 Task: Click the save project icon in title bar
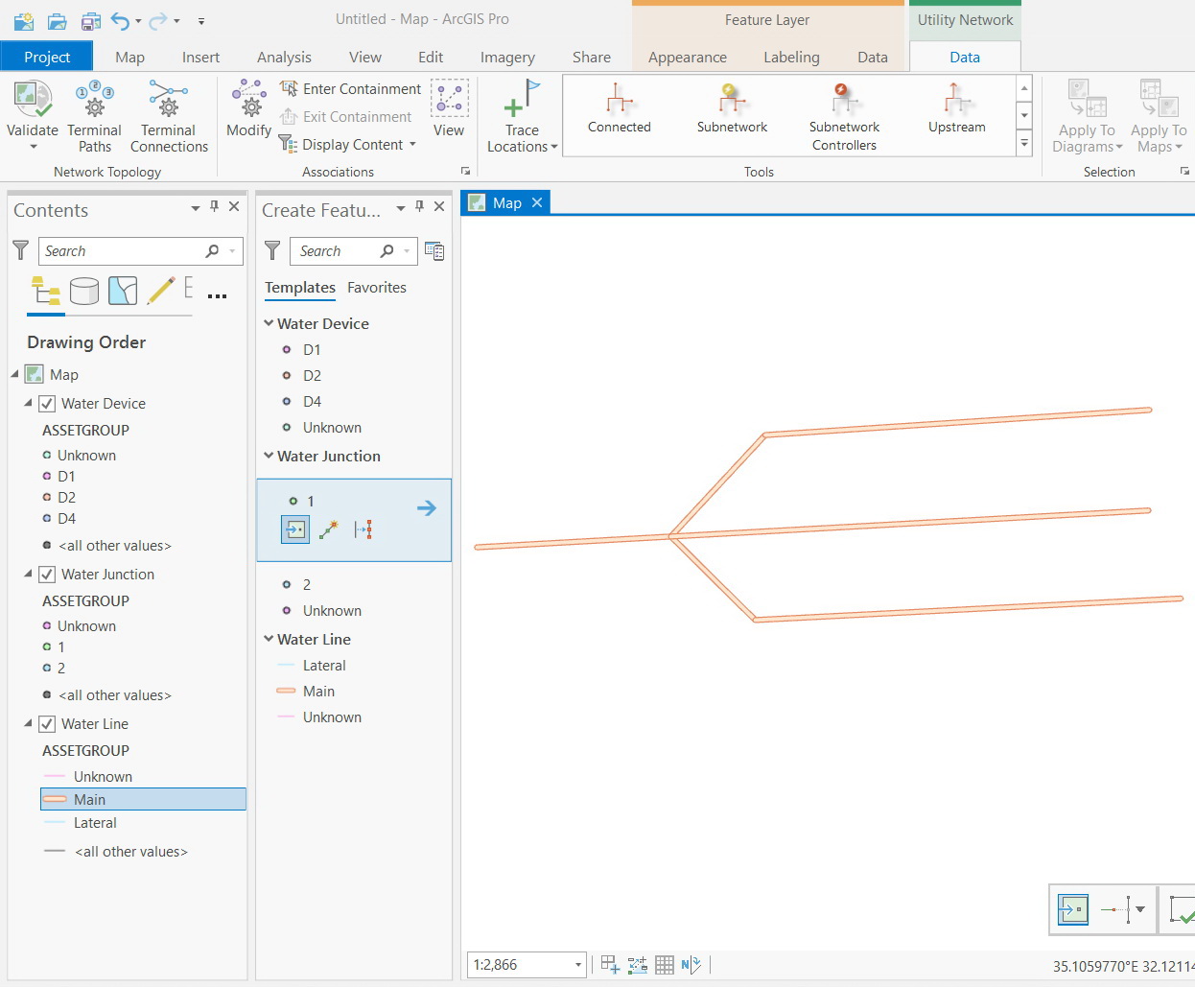90,20
